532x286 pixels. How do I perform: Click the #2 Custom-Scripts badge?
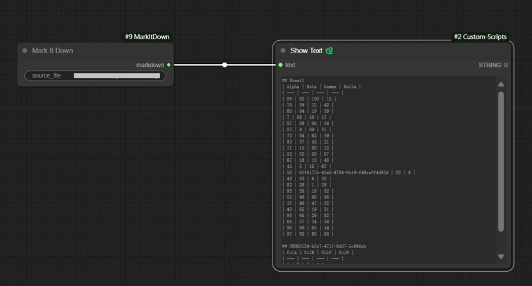[480, 37]
